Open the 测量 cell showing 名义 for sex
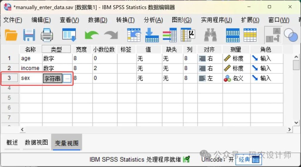The width and height of the screenshot is (301, 167). [x=236, y=79]
